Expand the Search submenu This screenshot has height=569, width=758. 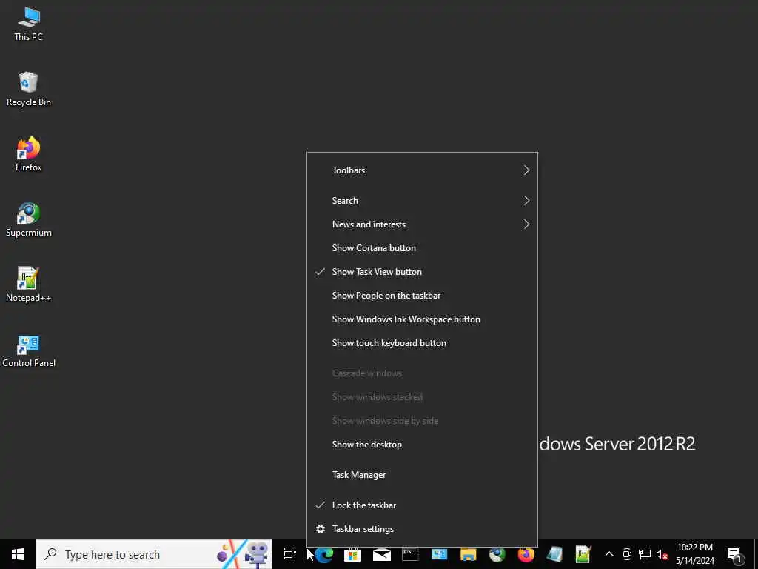[422, 201]
